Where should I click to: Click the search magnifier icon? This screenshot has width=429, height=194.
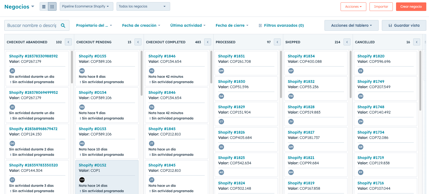pos(63,25)
